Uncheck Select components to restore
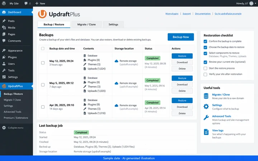The height and width of the screenshot is (161, 258). coord(205,53)
